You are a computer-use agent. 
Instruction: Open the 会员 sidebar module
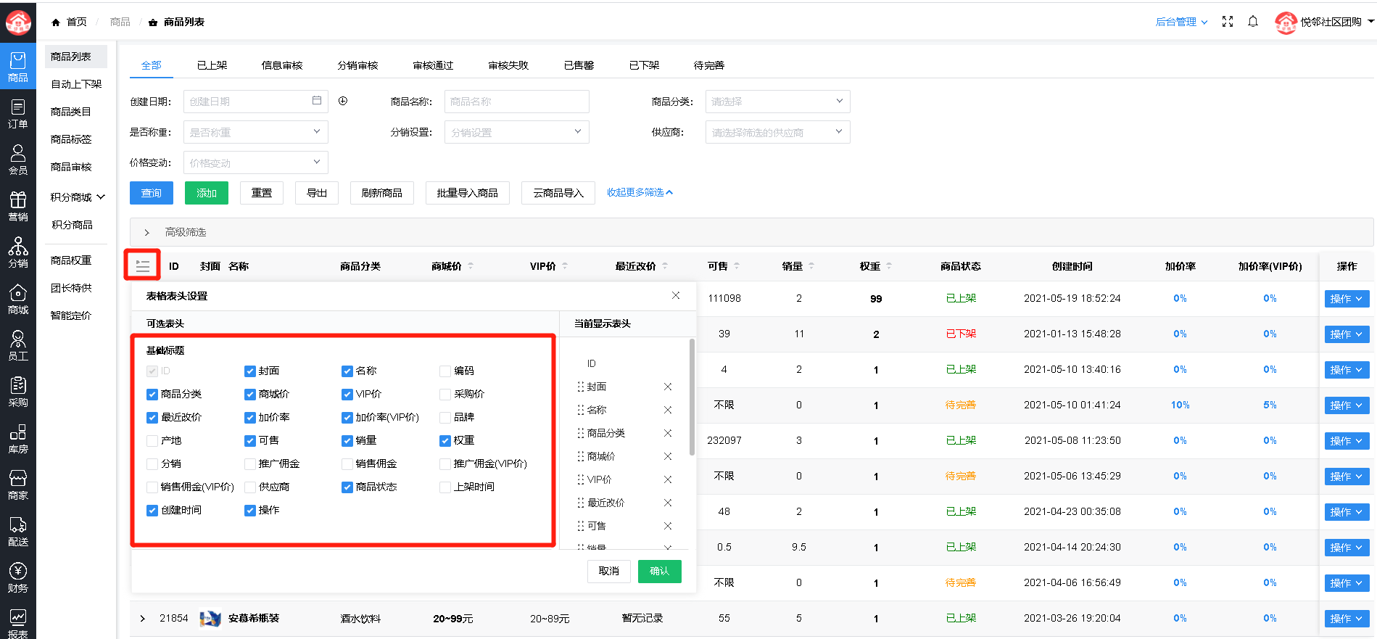click(x=18, y=160)
